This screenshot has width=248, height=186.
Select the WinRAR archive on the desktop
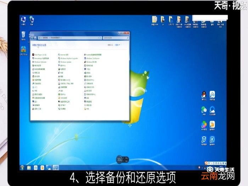pyautogui.click(x=24, y=51)
